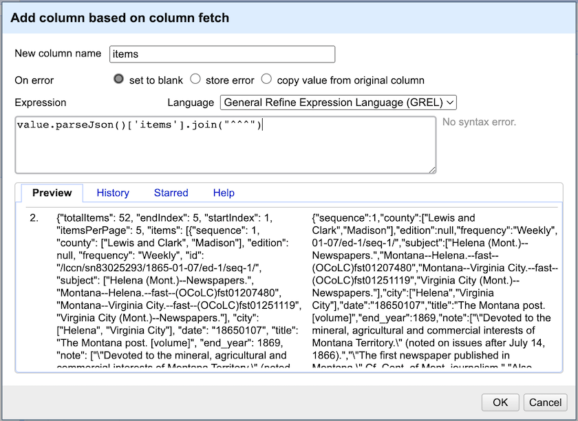This screenshot has height=421, width=578.
Task: Select a different language from the GREL combo box
Action: click(x=338, y=102)
